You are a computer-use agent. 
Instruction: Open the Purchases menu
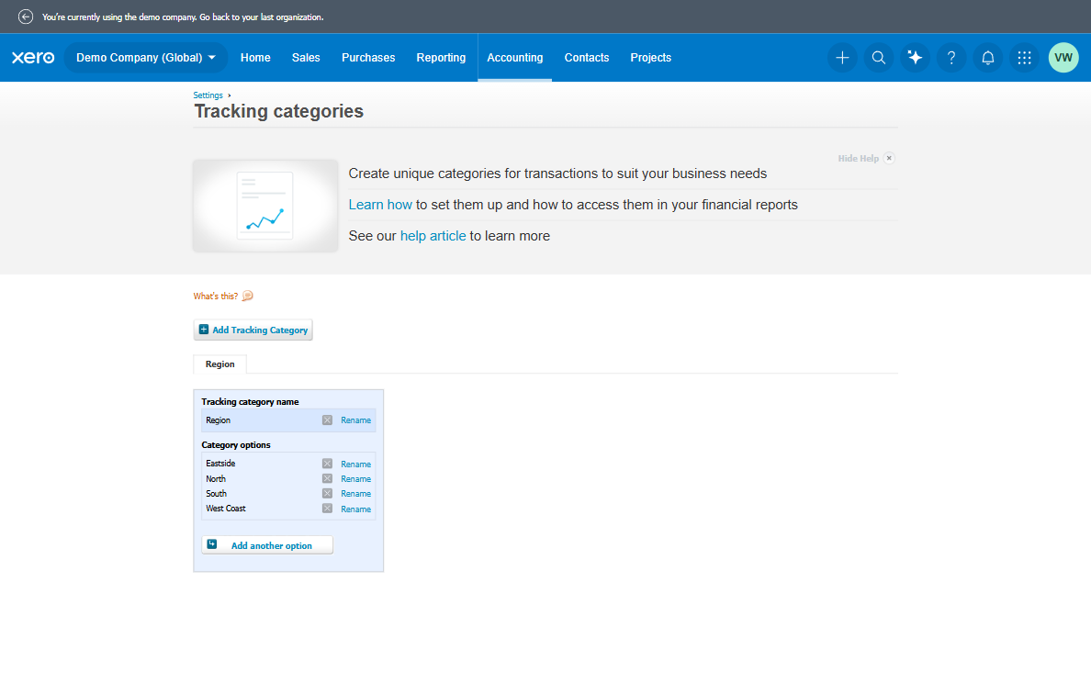[x=368, y=58]
